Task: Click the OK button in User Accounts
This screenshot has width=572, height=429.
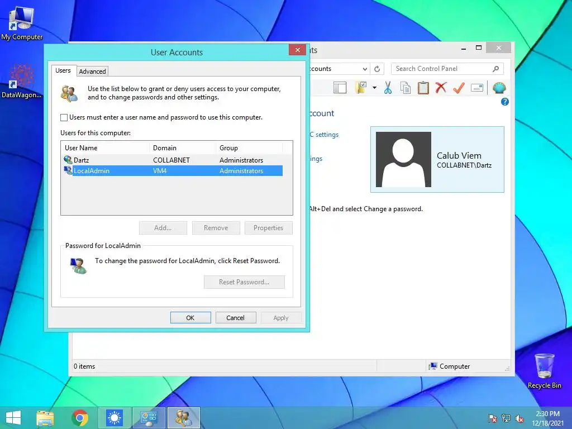Action: pyautogui.click(x=190, y=318)
